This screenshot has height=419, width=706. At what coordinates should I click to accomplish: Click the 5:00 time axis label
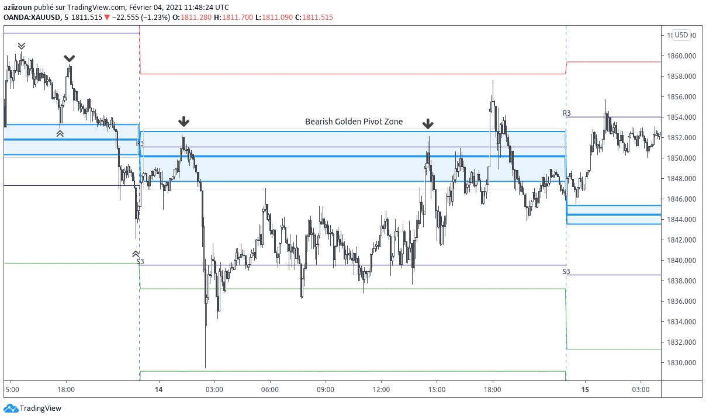(12, 389)
